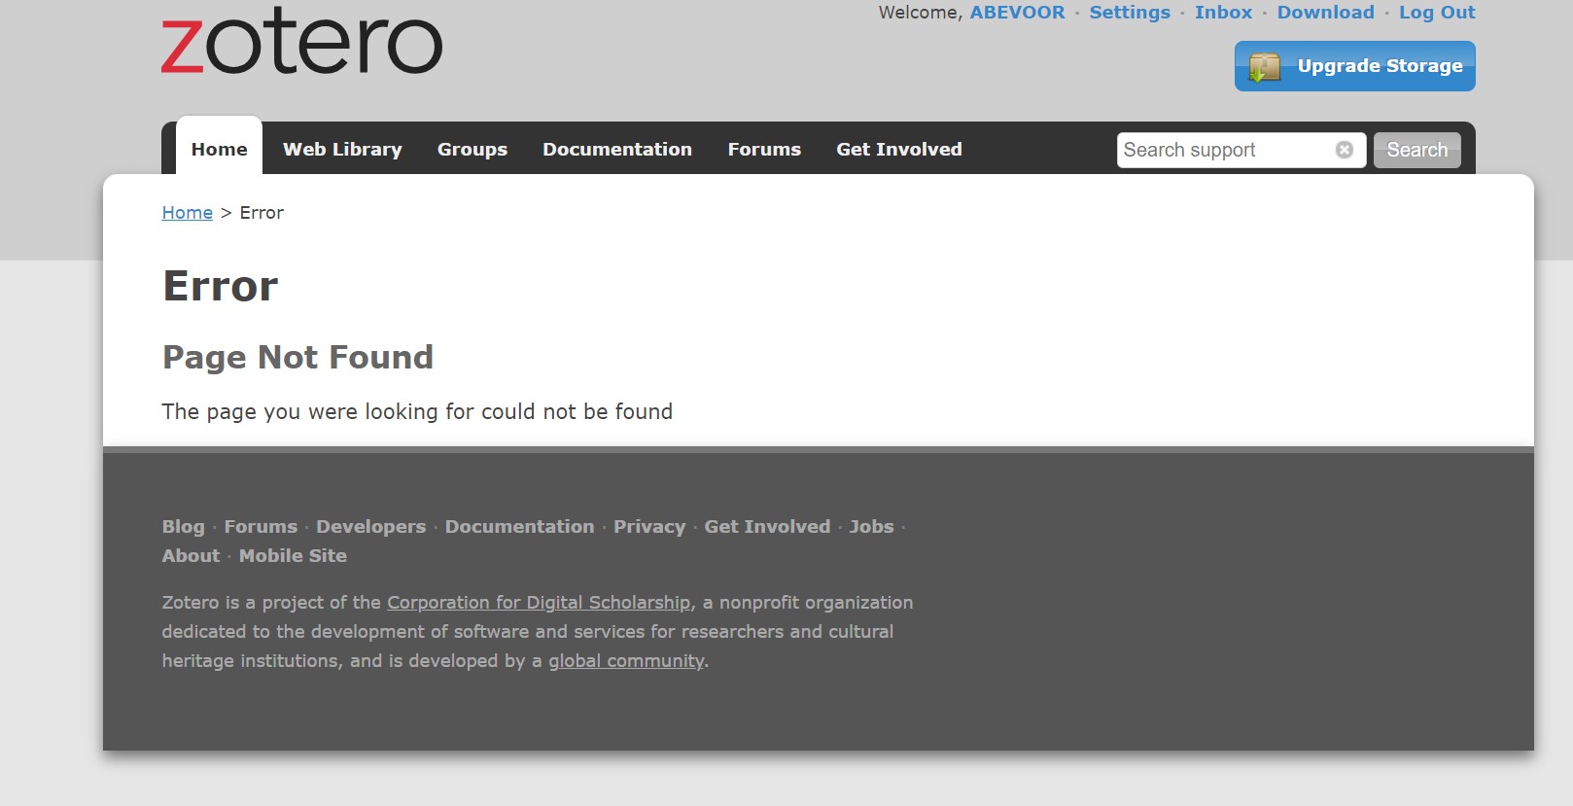Go to the Forums nav tab

coord(764,149)
